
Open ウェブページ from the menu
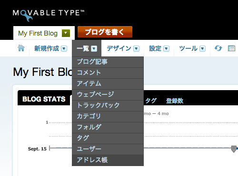click(108, 94)
